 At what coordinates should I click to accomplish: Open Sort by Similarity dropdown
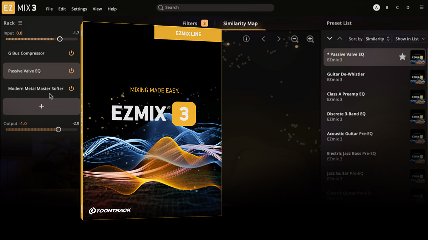pyautogui.click(x=378, y=39)
